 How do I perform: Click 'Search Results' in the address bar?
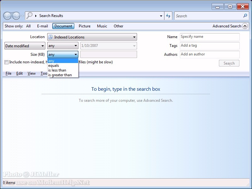tap(51, 16)
